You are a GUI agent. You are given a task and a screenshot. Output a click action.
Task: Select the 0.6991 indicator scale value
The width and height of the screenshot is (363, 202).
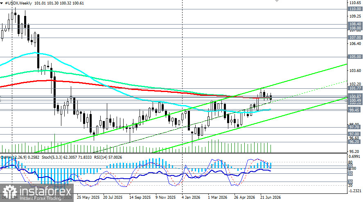point(354,157)
